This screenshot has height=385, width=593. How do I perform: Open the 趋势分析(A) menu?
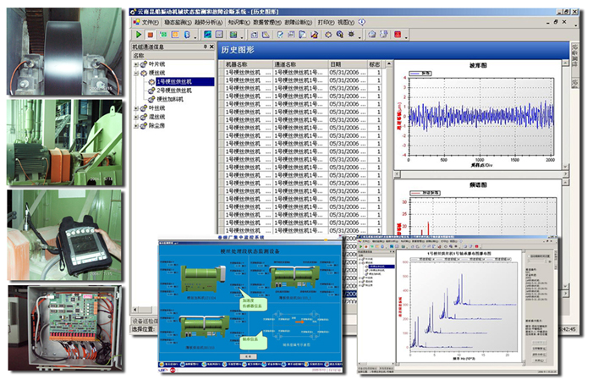211,23
